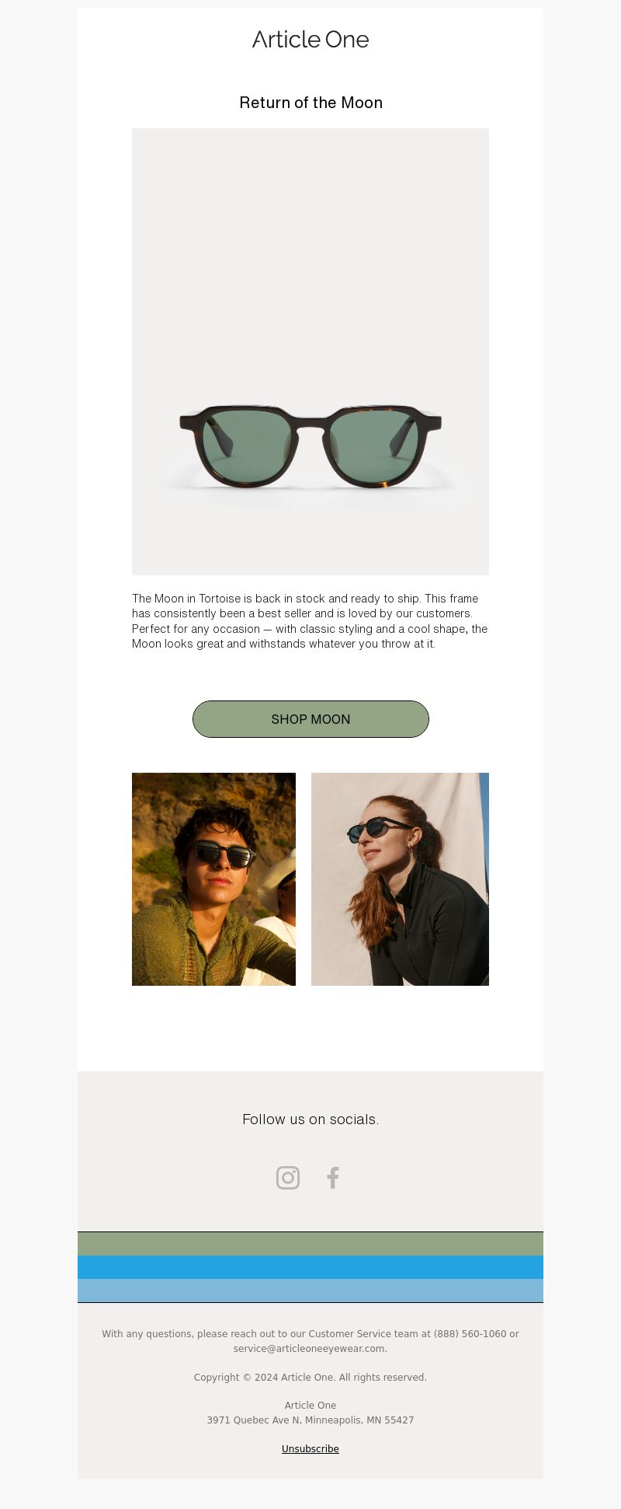
Task: Open the photo of red-haired woman wearing sunglasses
Action: tap(400, 879)
